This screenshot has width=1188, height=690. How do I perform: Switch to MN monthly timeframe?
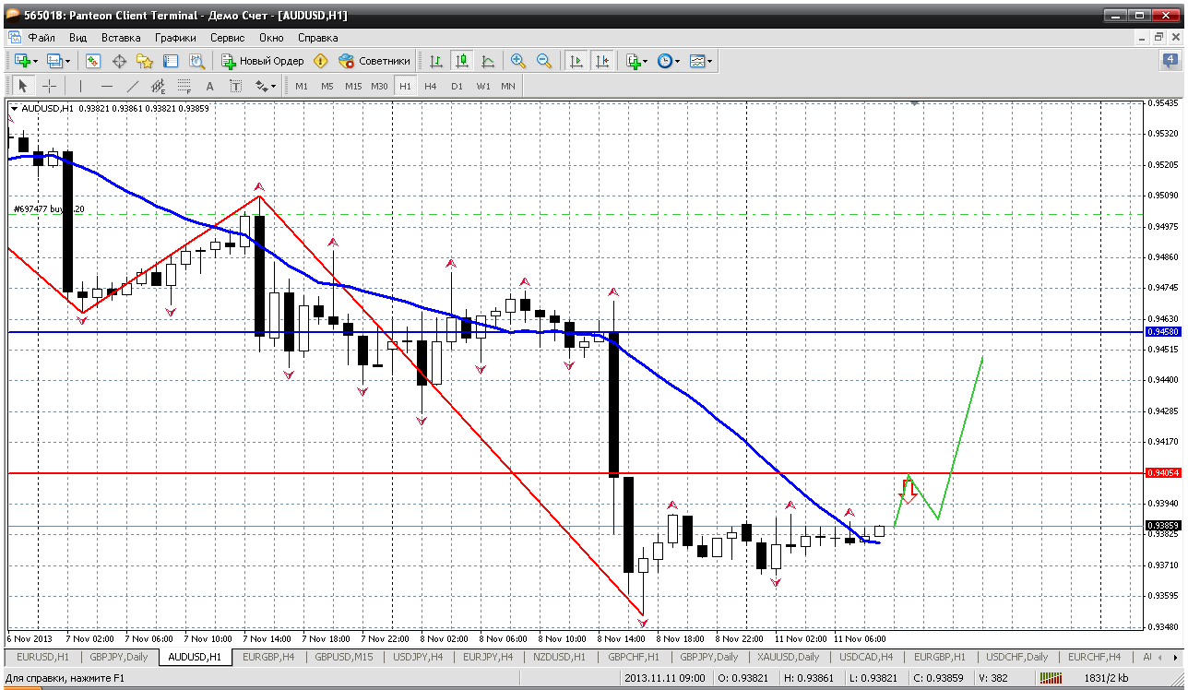508,86
